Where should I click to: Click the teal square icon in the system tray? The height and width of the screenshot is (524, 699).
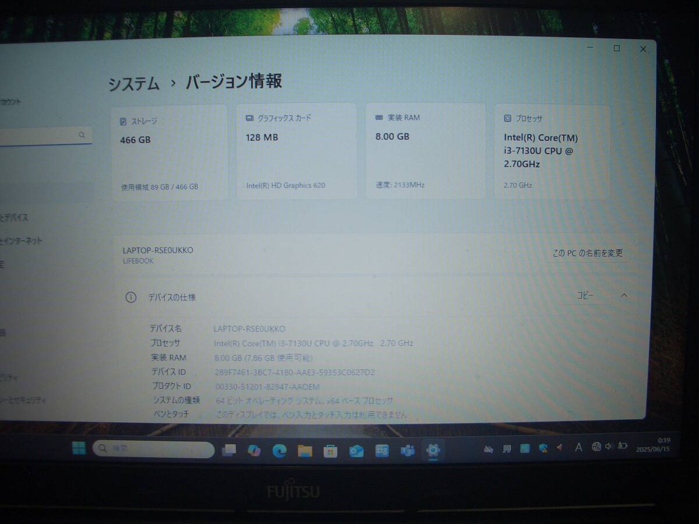click(525, 448)
